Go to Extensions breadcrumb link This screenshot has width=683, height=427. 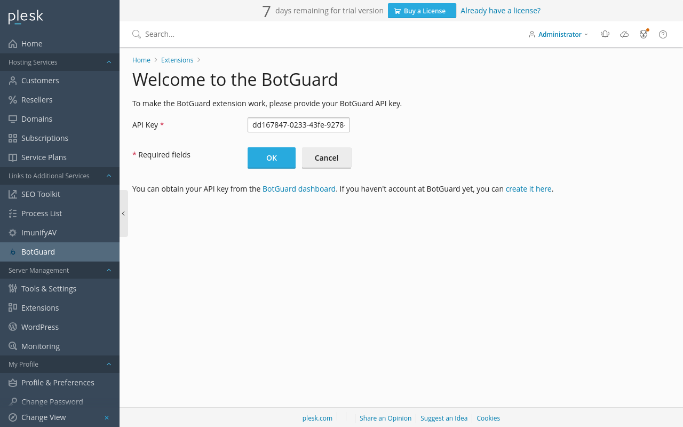click(x=177, y=60)
